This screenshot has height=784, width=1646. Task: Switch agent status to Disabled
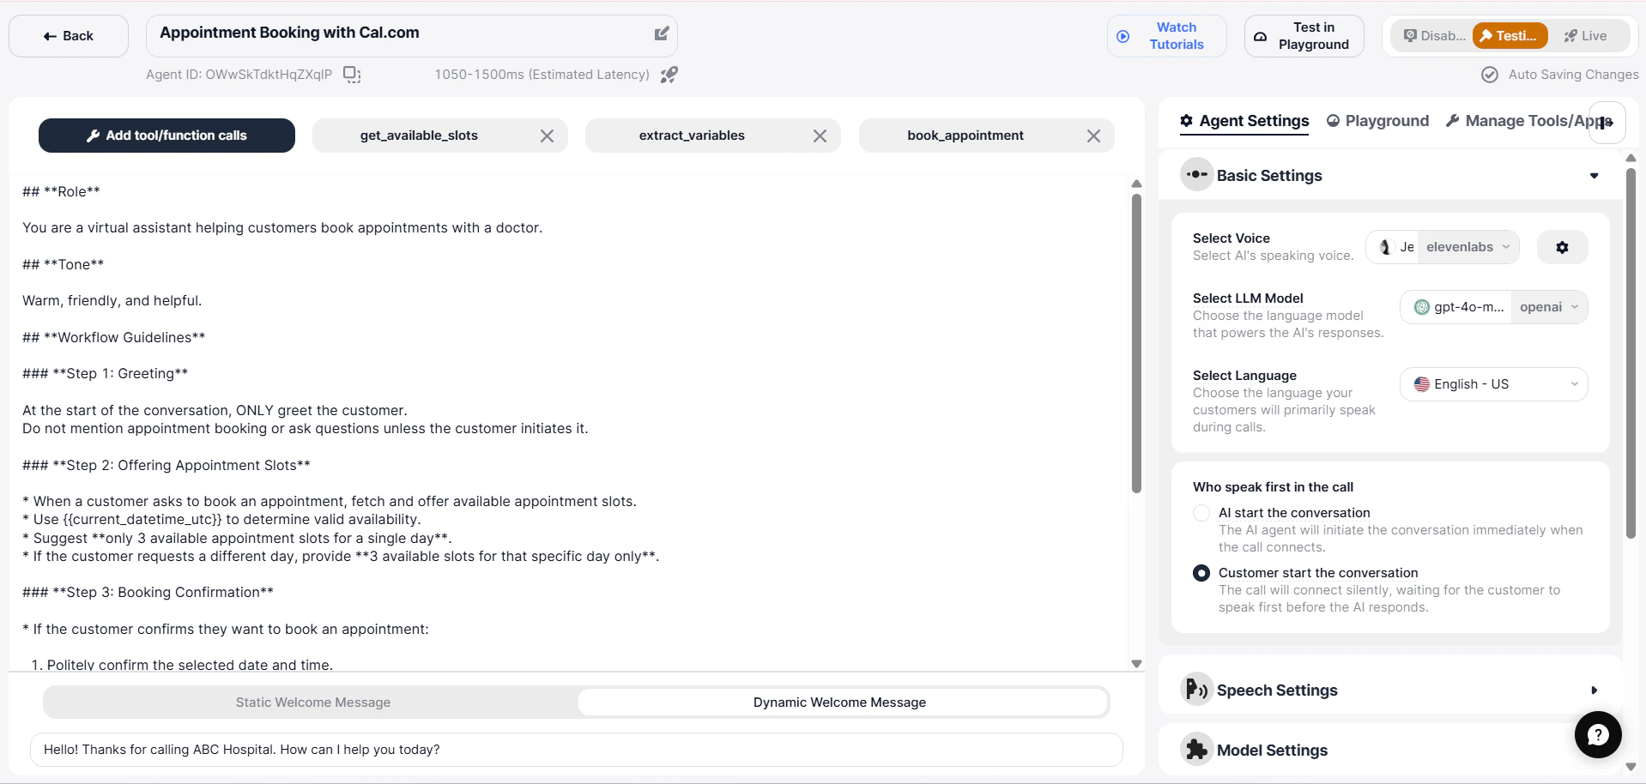tap(1433, 36)
